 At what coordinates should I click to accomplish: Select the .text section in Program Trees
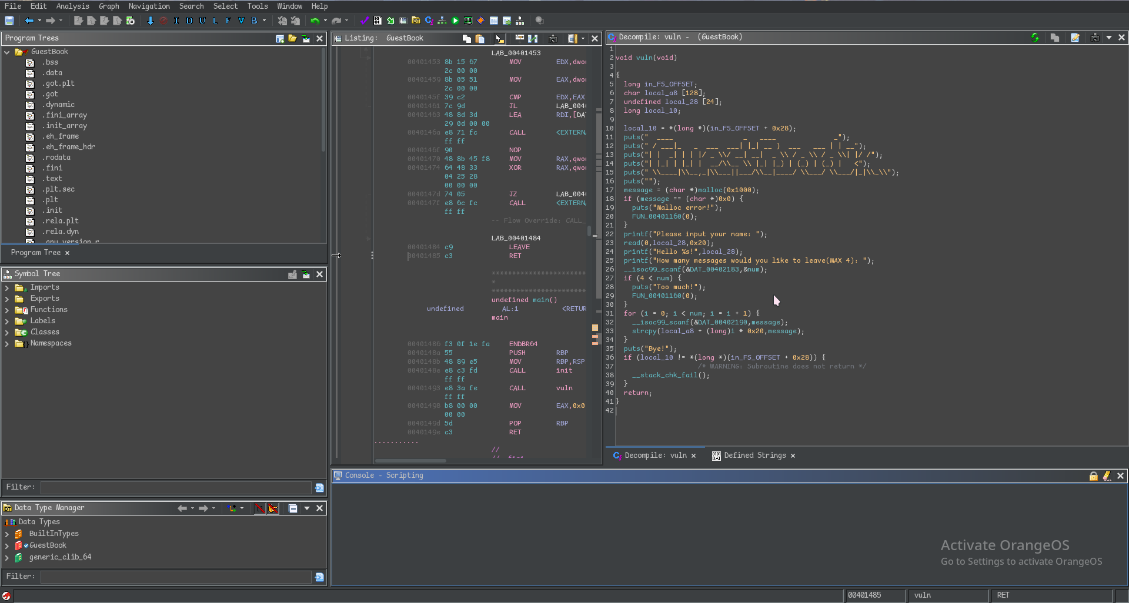coord(52,179)
